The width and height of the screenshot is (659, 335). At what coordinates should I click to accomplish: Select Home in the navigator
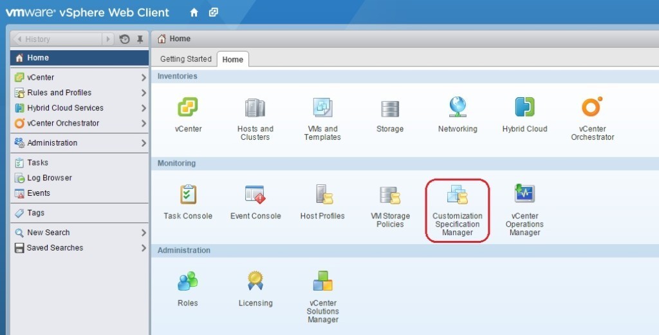[79, 58]
